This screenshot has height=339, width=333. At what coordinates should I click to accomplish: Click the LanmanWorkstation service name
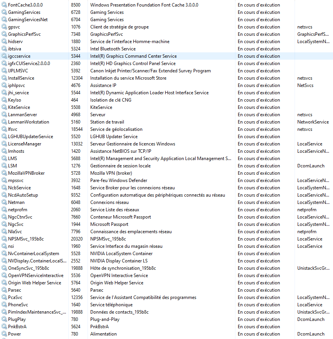(28, 122)
